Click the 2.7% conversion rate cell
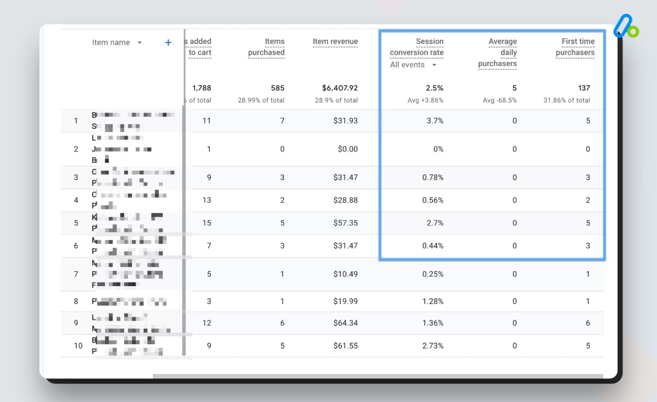 (435, 223)
